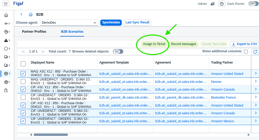
Task: Click the back arrow next to B2B
Action: click(21, 14)
